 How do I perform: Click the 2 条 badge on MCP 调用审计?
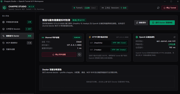(x=29, y=43)
